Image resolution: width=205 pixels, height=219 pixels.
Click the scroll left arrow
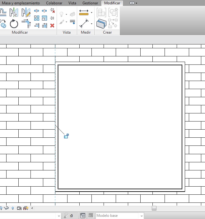tap(32, 208)
